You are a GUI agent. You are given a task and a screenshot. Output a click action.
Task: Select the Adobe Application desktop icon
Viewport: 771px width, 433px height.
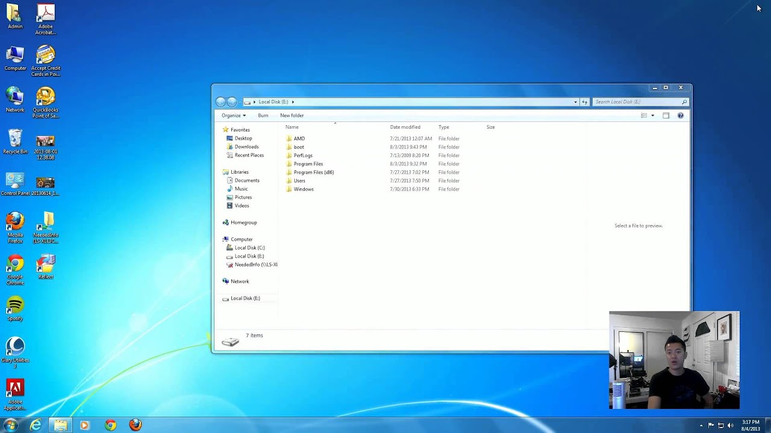(15, 395)
